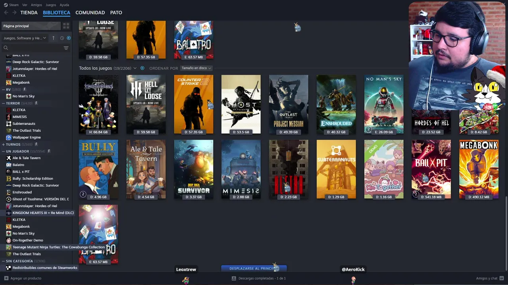Open the Amigos menu
This screenshot has width=508, height=285.
37,5
